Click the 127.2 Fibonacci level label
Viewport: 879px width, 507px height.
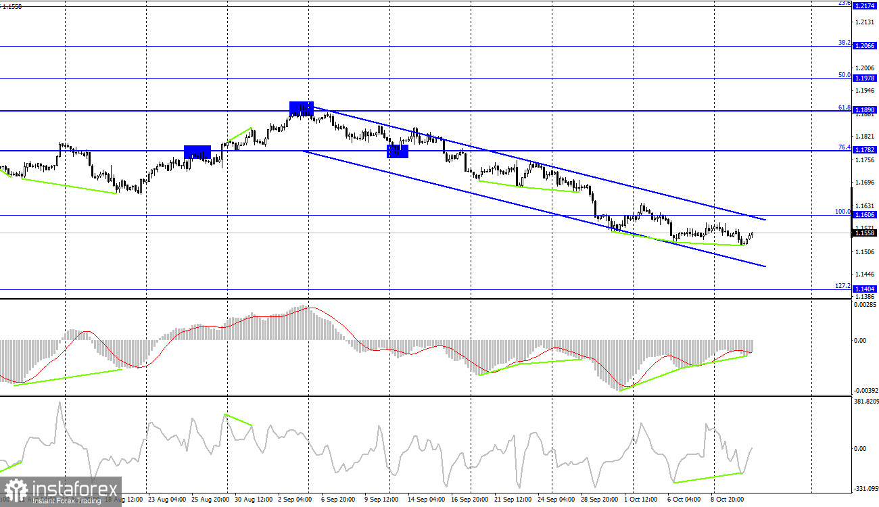tap(842, 286)
